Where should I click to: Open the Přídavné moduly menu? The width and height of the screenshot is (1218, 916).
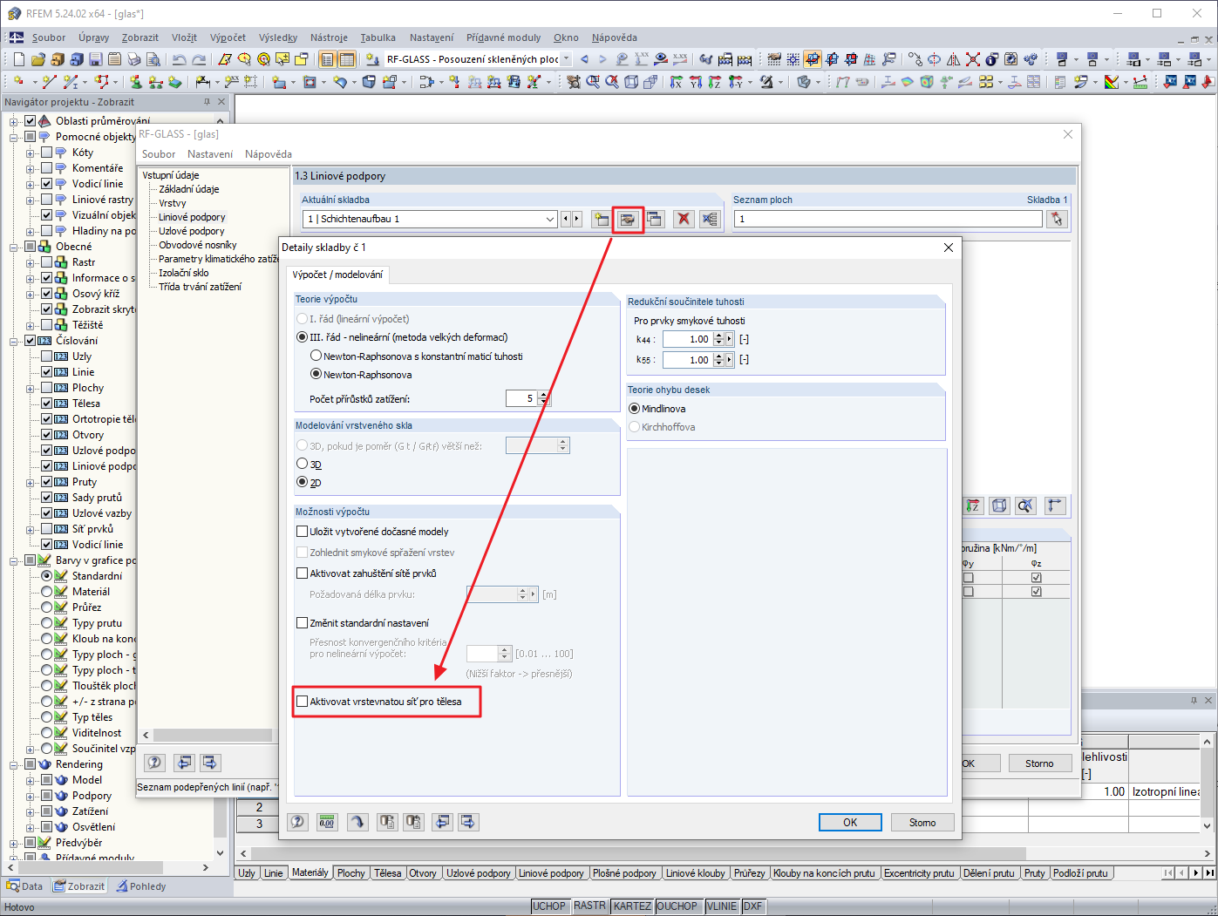point(503,37)
